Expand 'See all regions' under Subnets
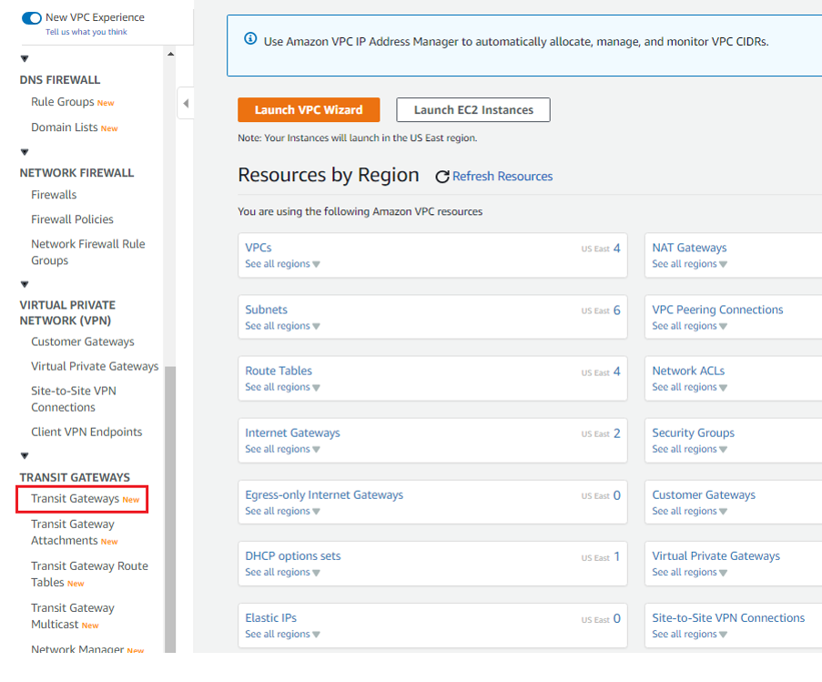The image size is (822, 682). click(x=282, y=326)
